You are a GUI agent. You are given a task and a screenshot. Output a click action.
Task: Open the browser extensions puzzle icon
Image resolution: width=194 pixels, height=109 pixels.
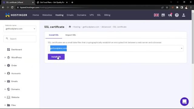tap(177, 7)
